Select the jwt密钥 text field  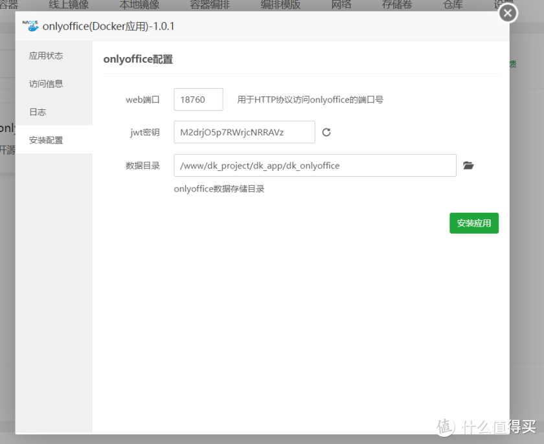pos(244,132)
